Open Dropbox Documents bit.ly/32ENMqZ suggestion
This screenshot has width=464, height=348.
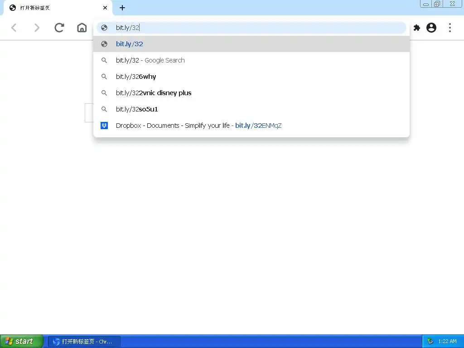[x=251, y=126]
